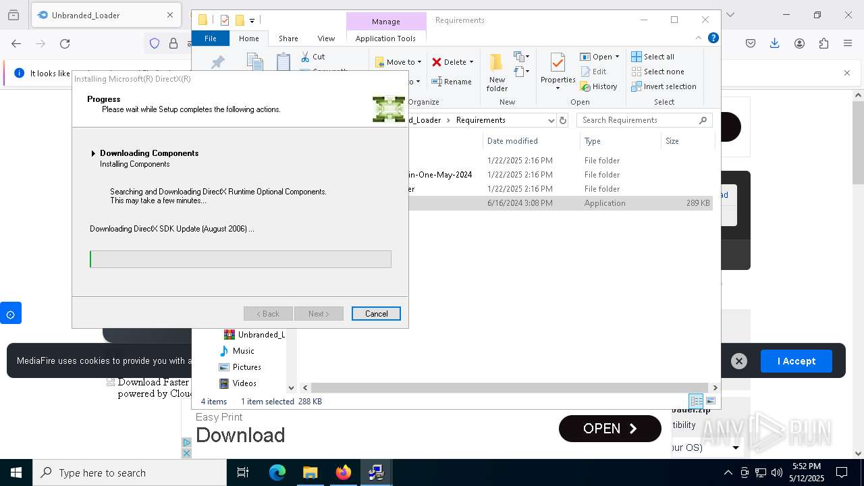
Task: Expand address bar history dropdown
Action: pyautogui.click(x=551, y=120)
